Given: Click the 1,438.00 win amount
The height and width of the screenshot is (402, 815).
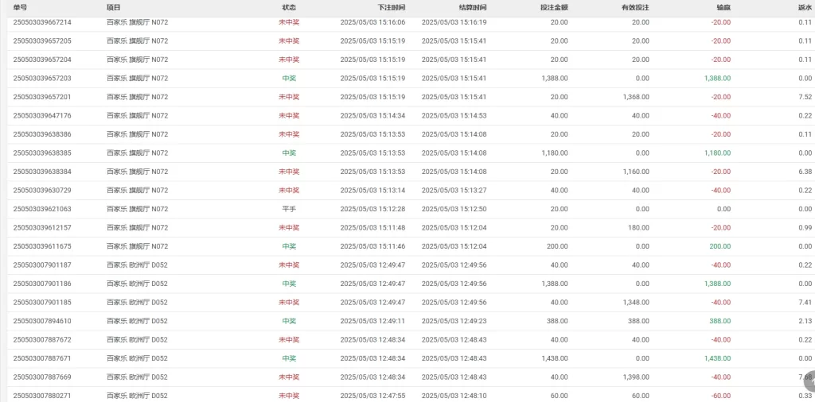Looking at the screenshot, I should tap(717, 358).
